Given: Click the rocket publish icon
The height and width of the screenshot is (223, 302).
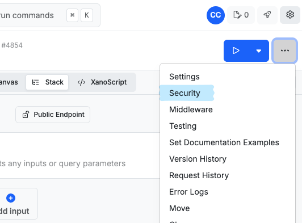Looking at the screenshot, I should (267, 15).
